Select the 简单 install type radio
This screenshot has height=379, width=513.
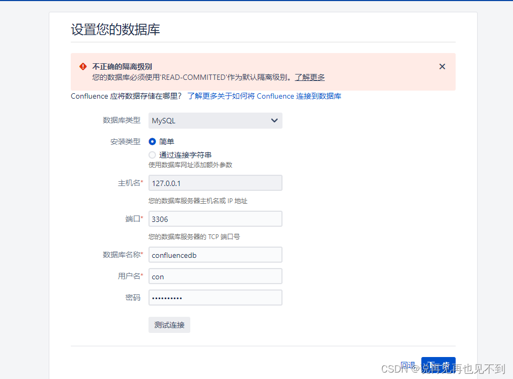(152, 142)
